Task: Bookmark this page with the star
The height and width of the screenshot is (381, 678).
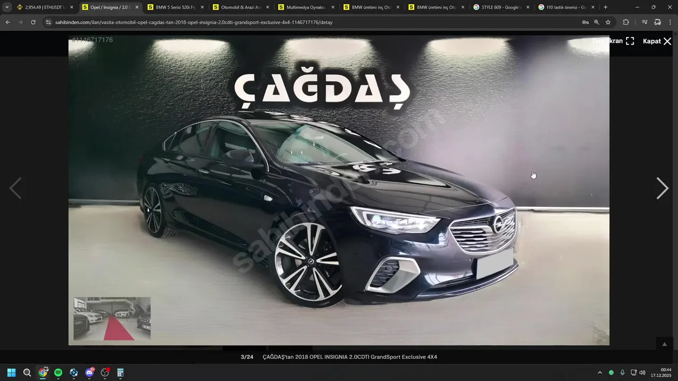Action: (608, 22)
